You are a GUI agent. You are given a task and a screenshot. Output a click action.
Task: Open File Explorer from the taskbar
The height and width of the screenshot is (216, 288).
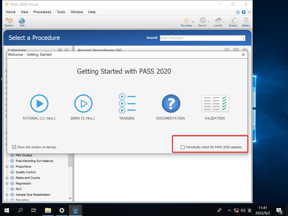[48, 210]
